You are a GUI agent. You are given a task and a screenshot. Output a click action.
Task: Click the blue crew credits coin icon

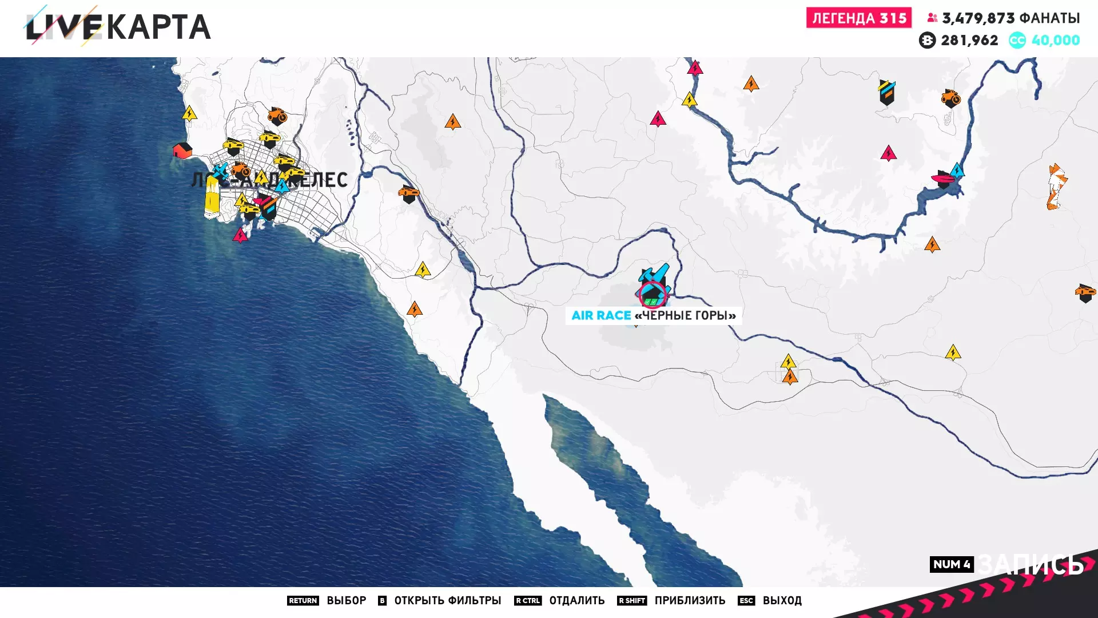(x=1017, y=40)
